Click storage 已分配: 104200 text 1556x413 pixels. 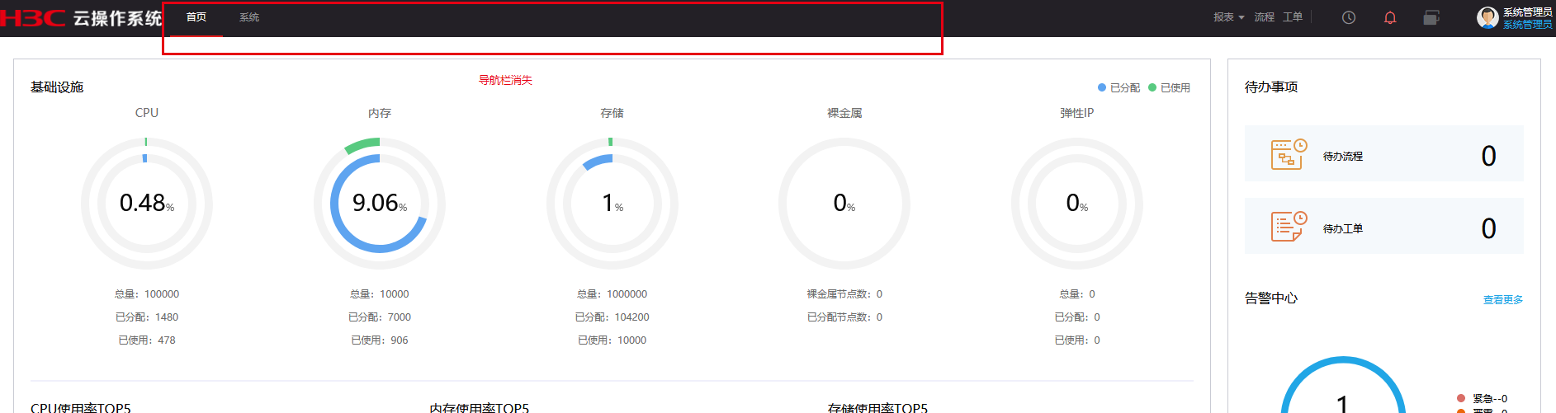(x=612, y=317)
